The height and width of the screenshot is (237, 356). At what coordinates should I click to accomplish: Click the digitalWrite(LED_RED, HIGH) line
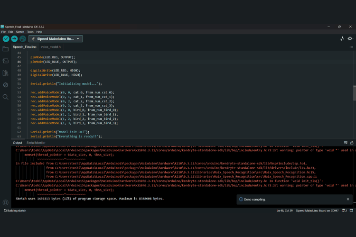[x=56, y=70]
